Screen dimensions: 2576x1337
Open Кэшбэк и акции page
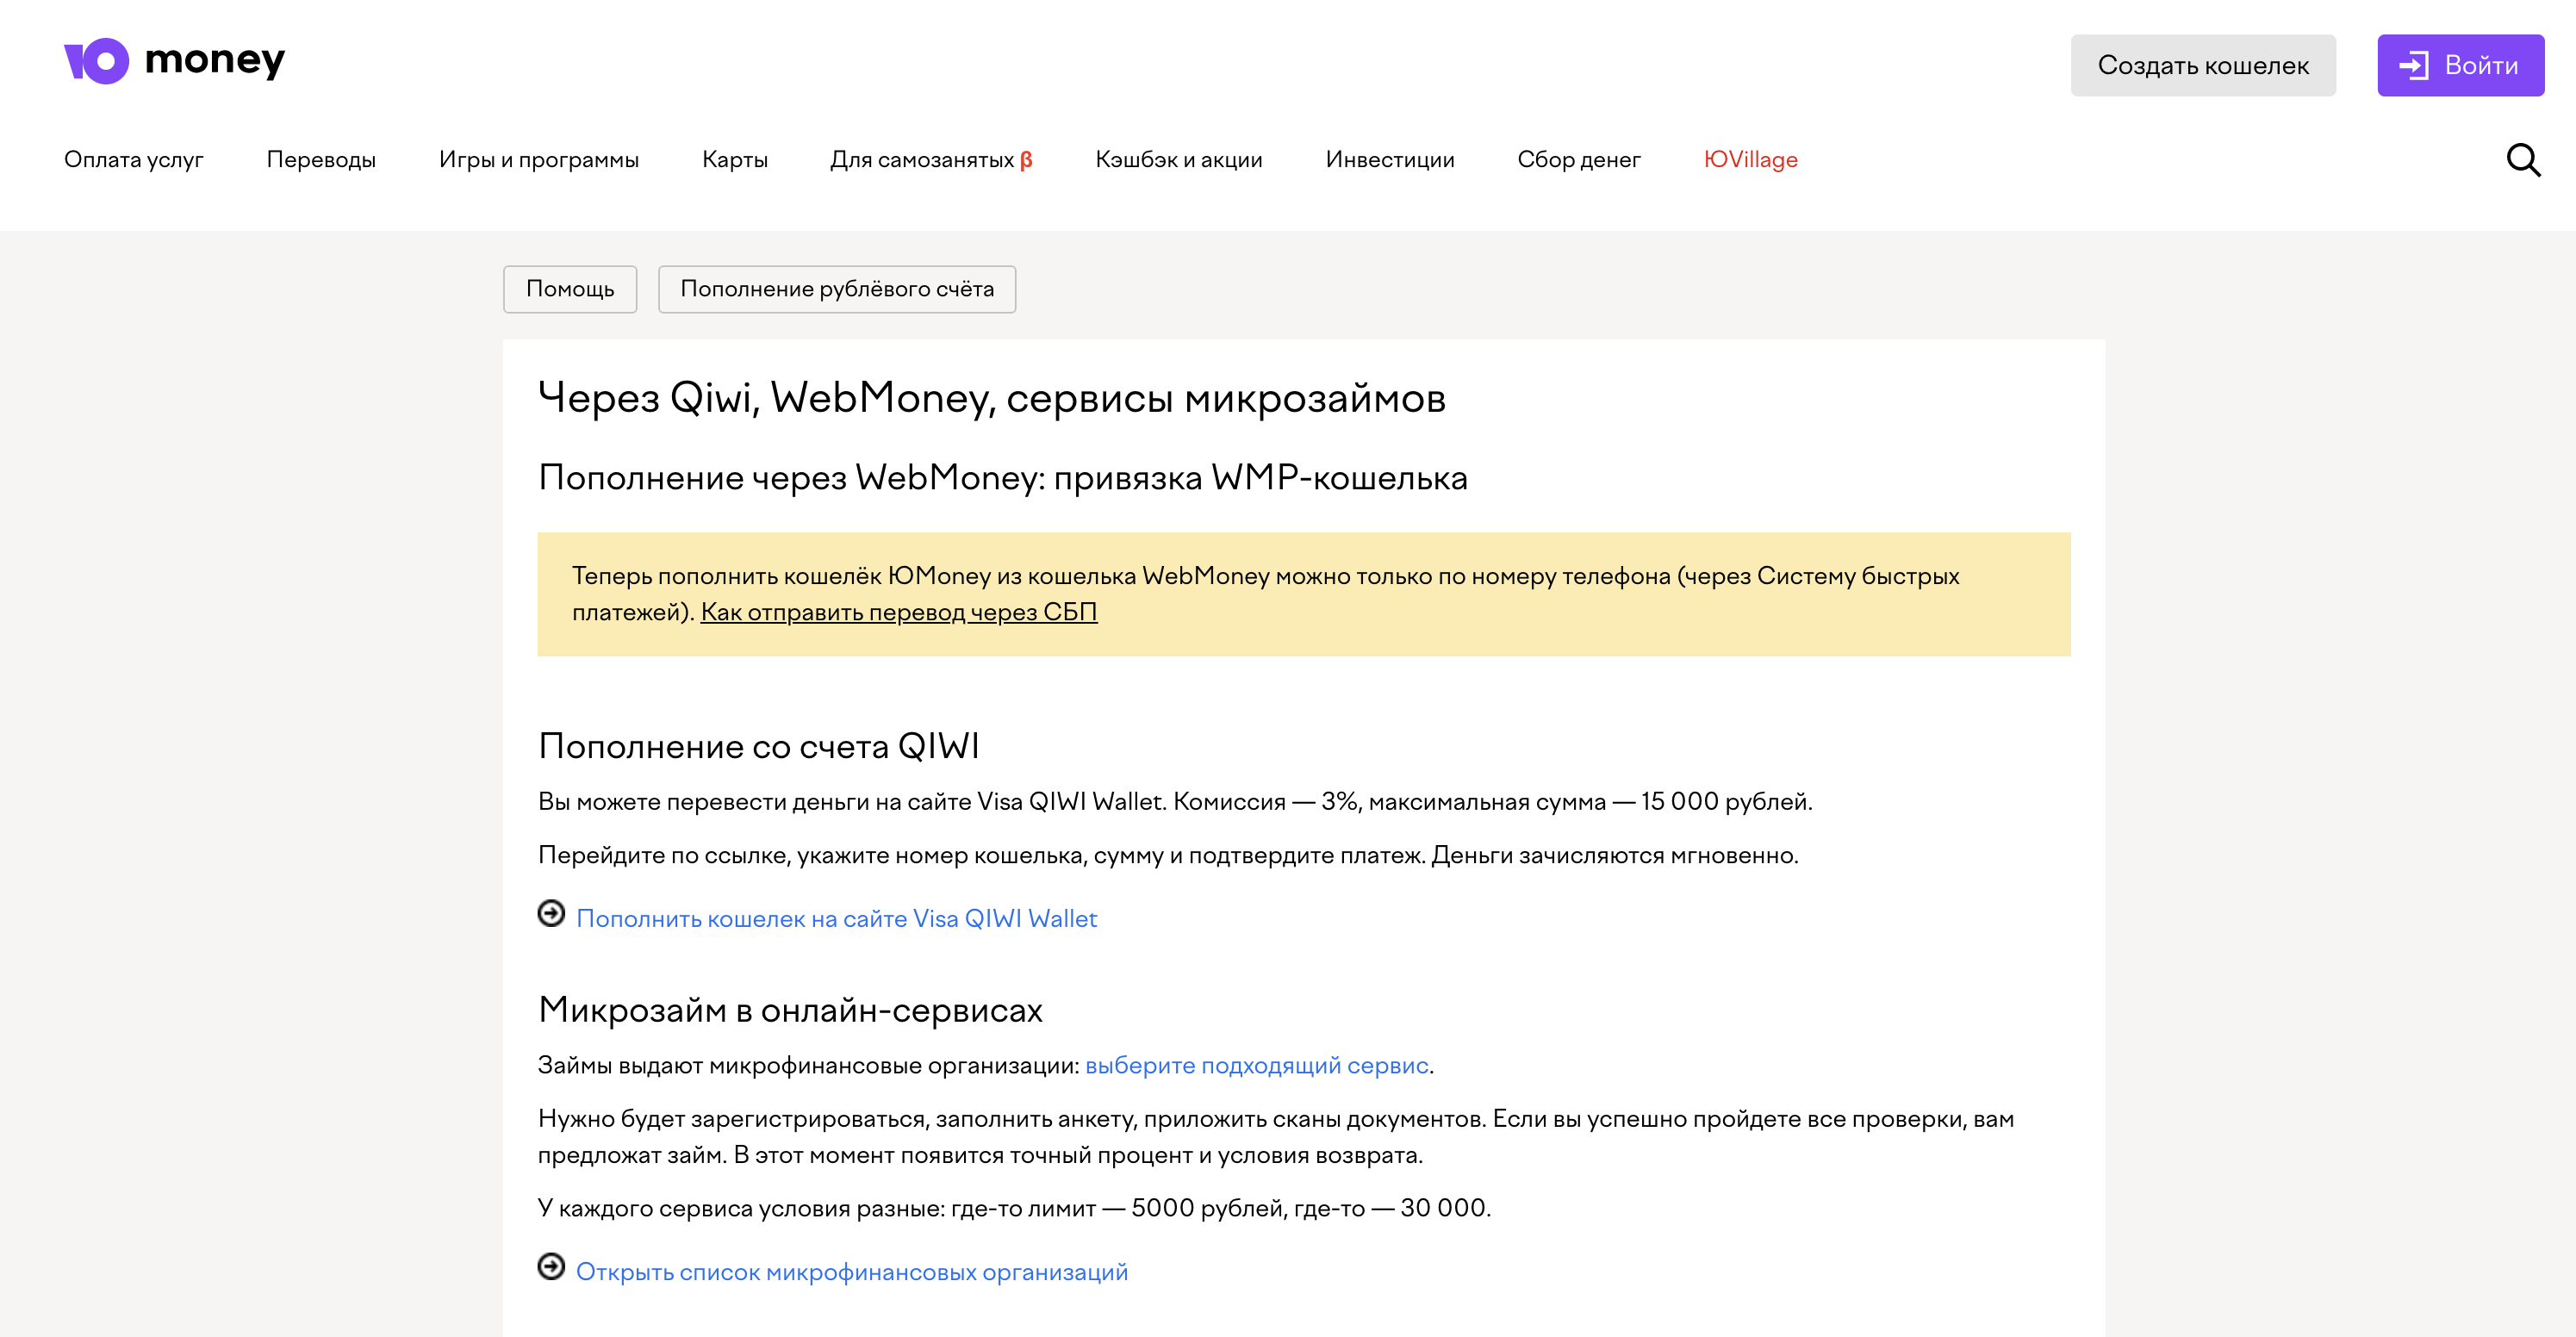pyautogui.click(x=1179, y=160)
